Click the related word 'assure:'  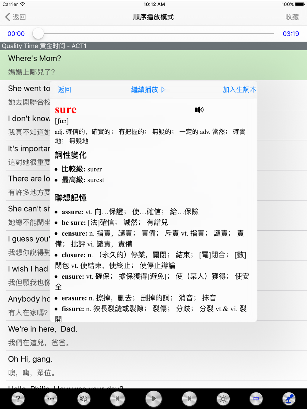tap(72, 212)
